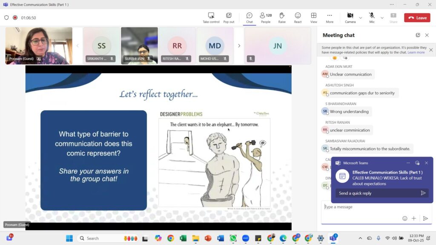Image resolution: width=436 pixels, height=245 pixels.
Task: Open the React emoji menu
Action: (x=298, y=16)
